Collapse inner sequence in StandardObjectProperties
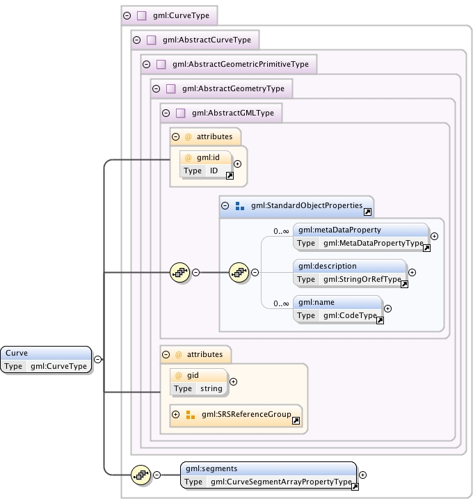 (255, 272)
